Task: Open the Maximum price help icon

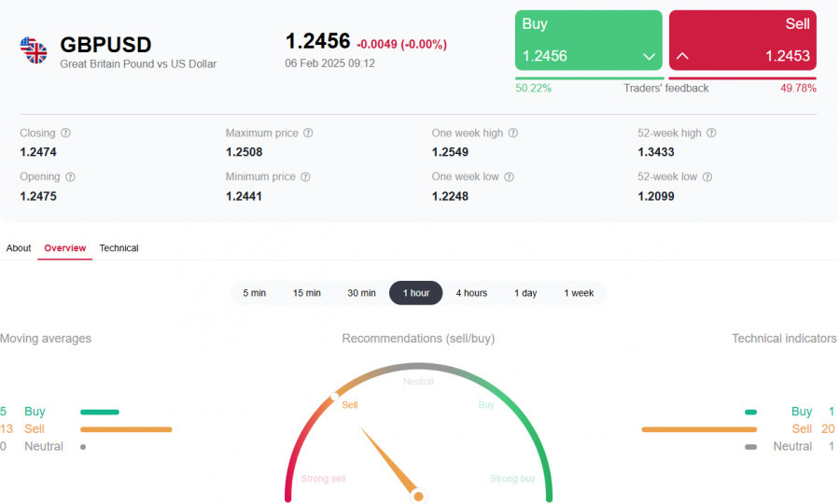Action: (x=308, y=133)
